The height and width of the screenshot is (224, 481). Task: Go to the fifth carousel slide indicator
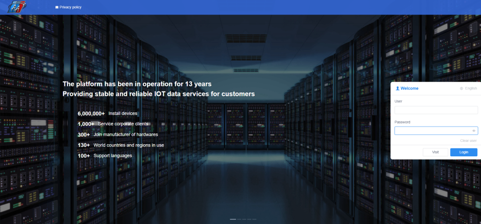[x=255, y=219]
